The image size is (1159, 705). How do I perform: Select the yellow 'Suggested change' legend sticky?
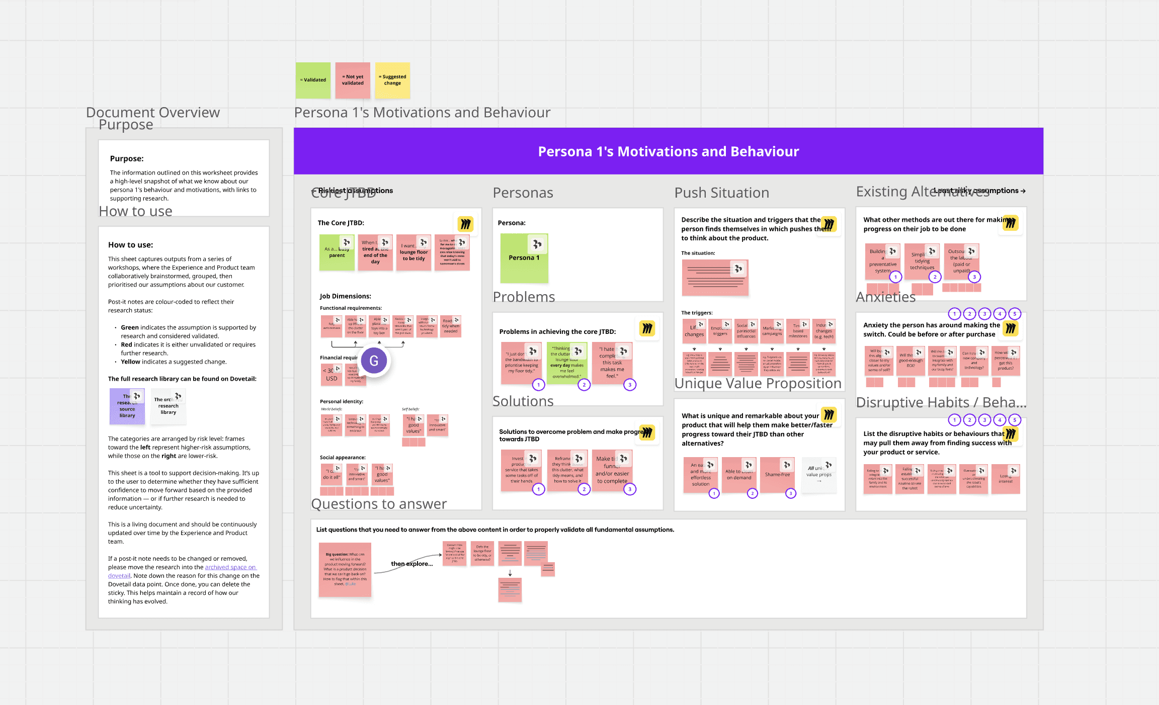click(x=392, y=80)
